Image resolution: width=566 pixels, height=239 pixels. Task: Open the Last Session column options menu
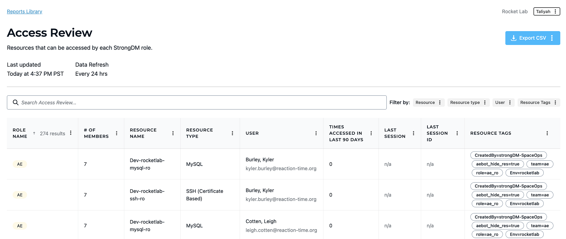click(x=413, y=133)
